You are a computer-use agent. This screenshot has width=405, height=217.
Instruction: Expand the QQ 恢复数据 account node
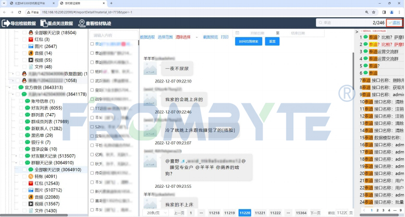pyautogui.click(x=13, y=74)
